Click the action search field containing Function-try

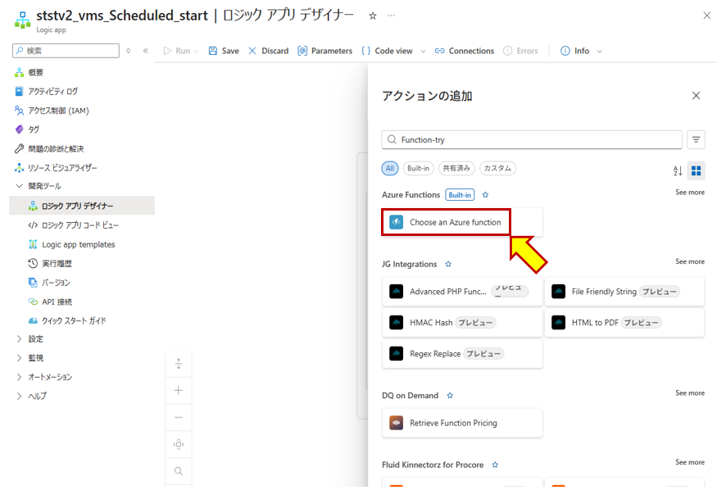click(x=532, y=139)
